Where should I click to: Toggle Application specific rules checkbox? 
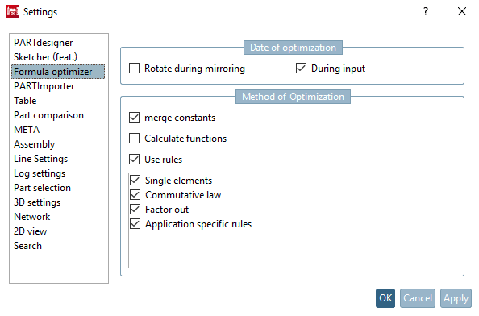135,224
